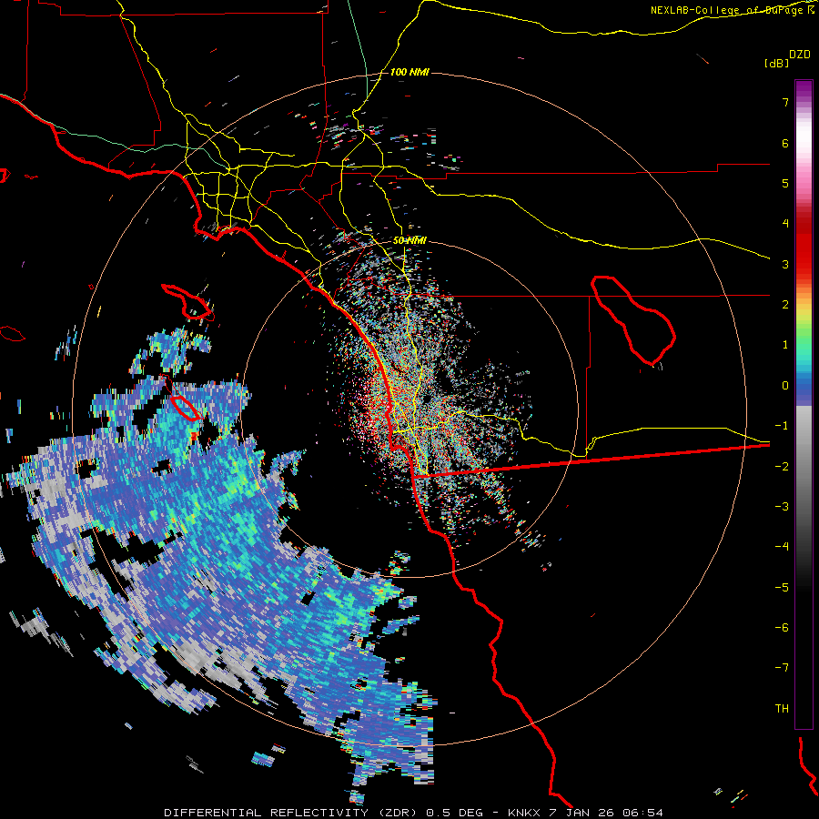The image size is (819, 819).
Task: Click the 3 value on color scale
Action: pyautogui.click(x=785, y=264)
